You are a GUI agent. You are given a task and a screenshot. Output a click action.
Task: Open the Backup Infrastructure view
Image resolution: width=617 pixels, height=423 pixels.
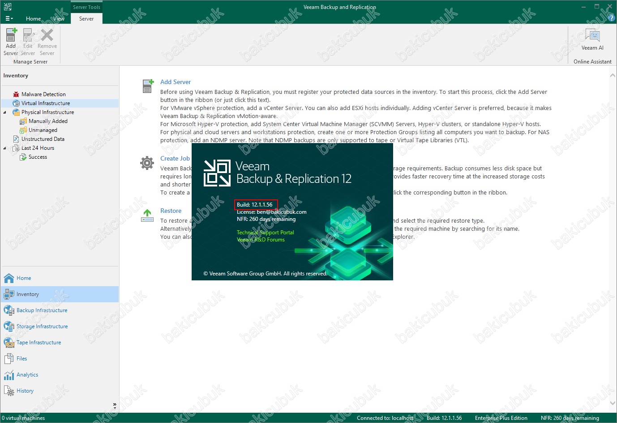(x=60, y=310)
